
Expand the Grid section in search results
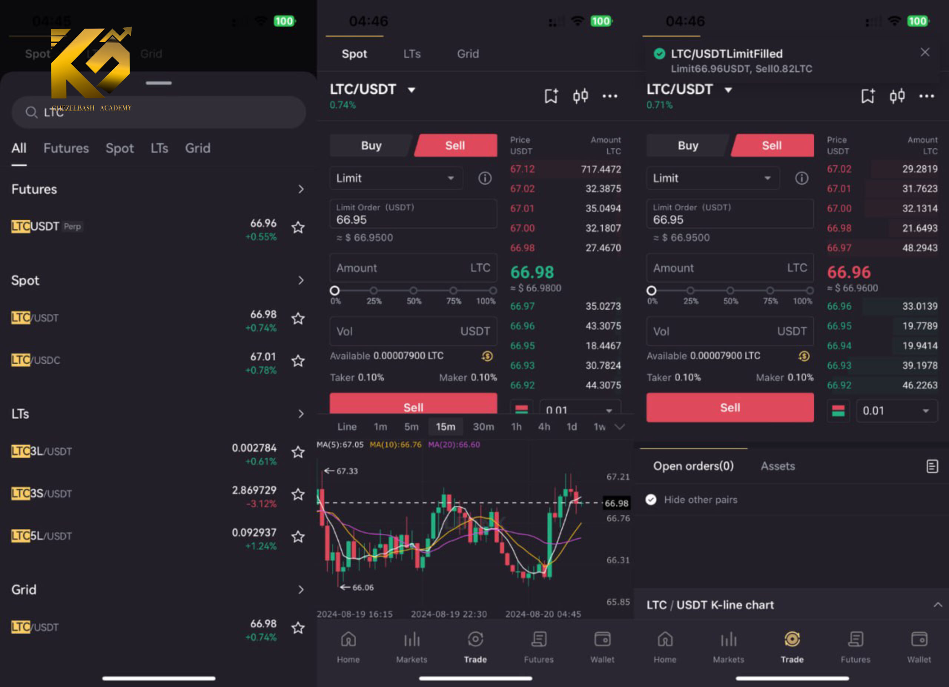300,589
